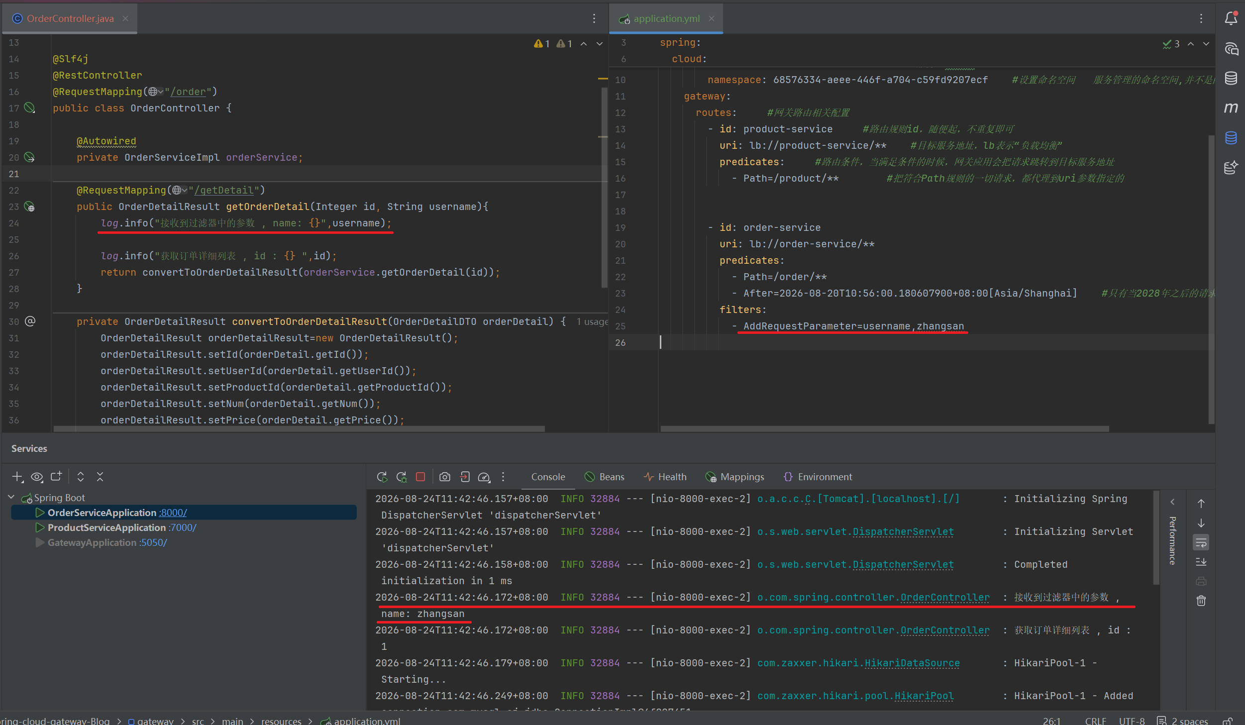The width and height of the screenshot is (1245, 725).
Task: Switch to the Environment tab
Action: click(x=818, y=477)
